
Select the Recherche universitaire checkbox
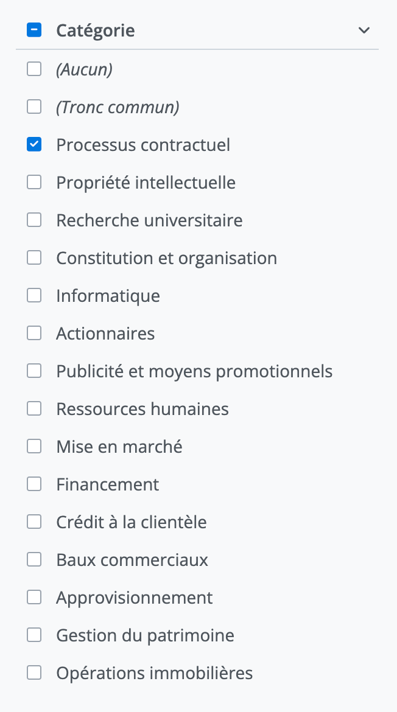(34, 220)
